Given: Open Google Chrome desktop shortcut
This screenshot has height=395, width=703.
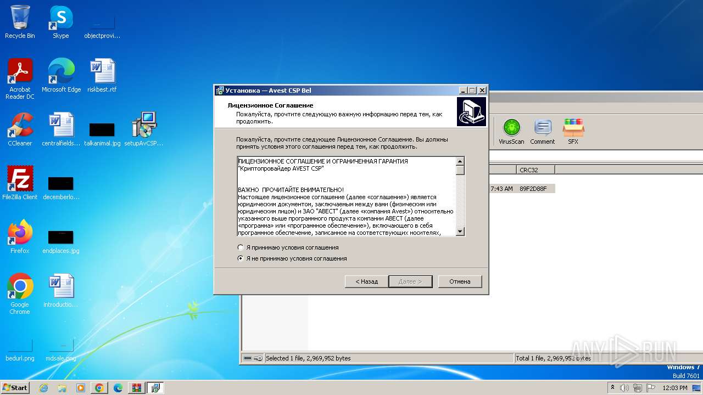Looking at the screenshot, I should (x=20, y=294).
